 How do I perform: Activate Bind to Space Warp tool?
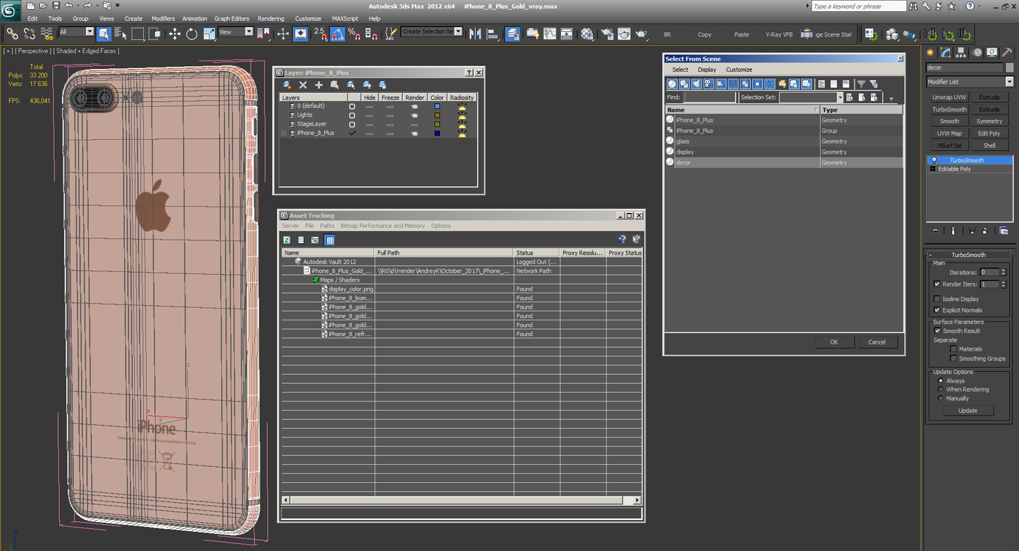[47, 33]
